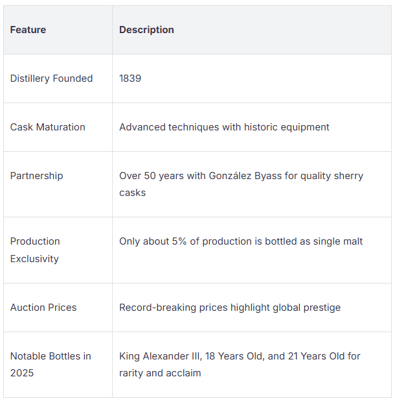395x401 pixels.
Task: Select the Notable Bottles in 2025 cell
Action: 51,364
